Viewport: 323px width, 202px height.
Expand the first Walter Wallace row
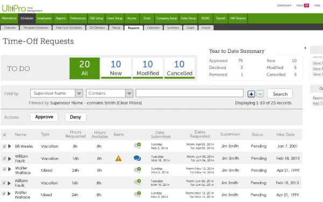coord(10,169)
